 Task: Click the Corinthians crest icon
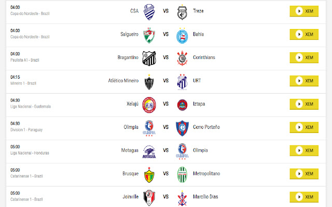pyautogui.click(x=182, y=58)
